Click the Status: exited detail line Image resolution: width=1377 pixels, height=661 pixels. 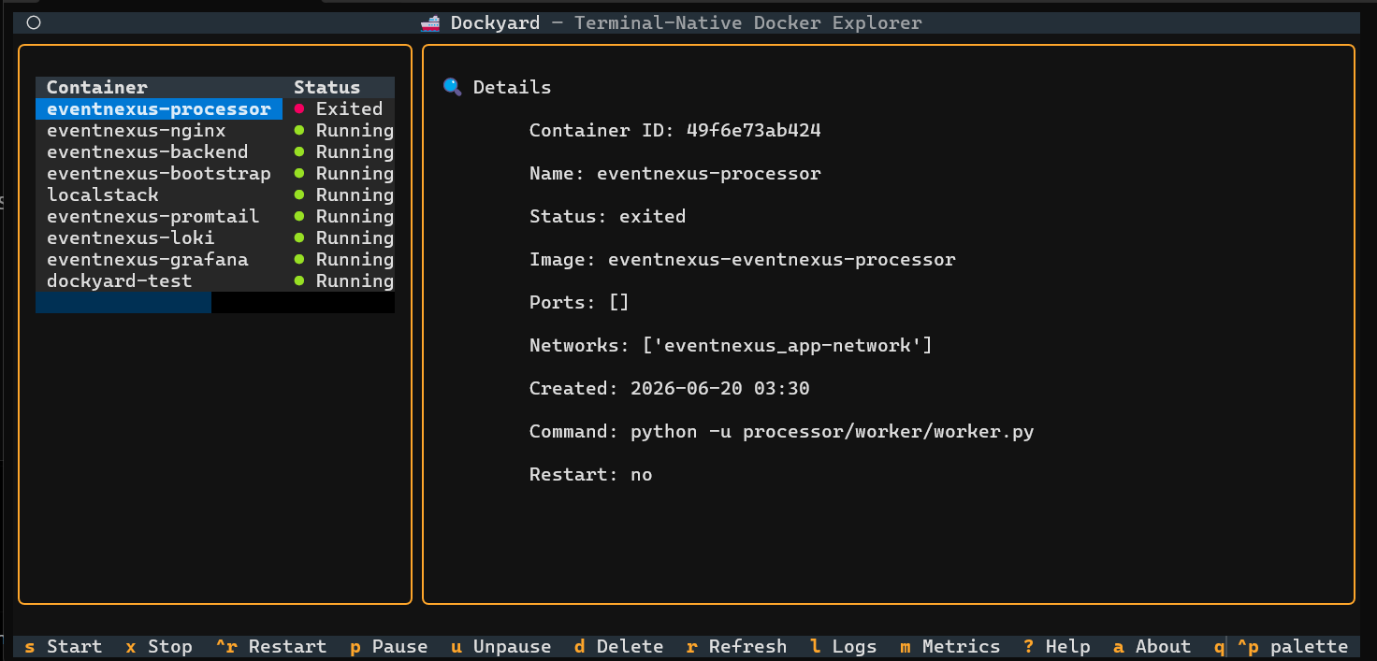tap(608, 217)
